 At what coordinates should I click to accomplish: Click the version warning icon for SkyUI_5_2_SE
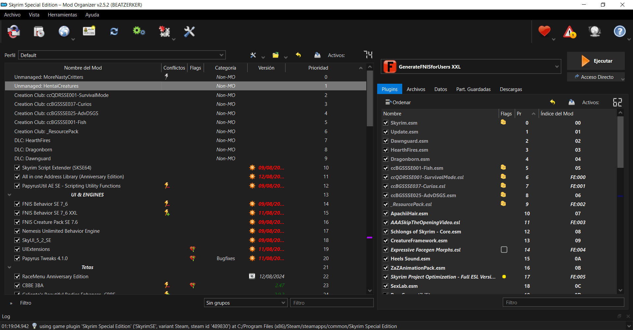coord(252,240)
